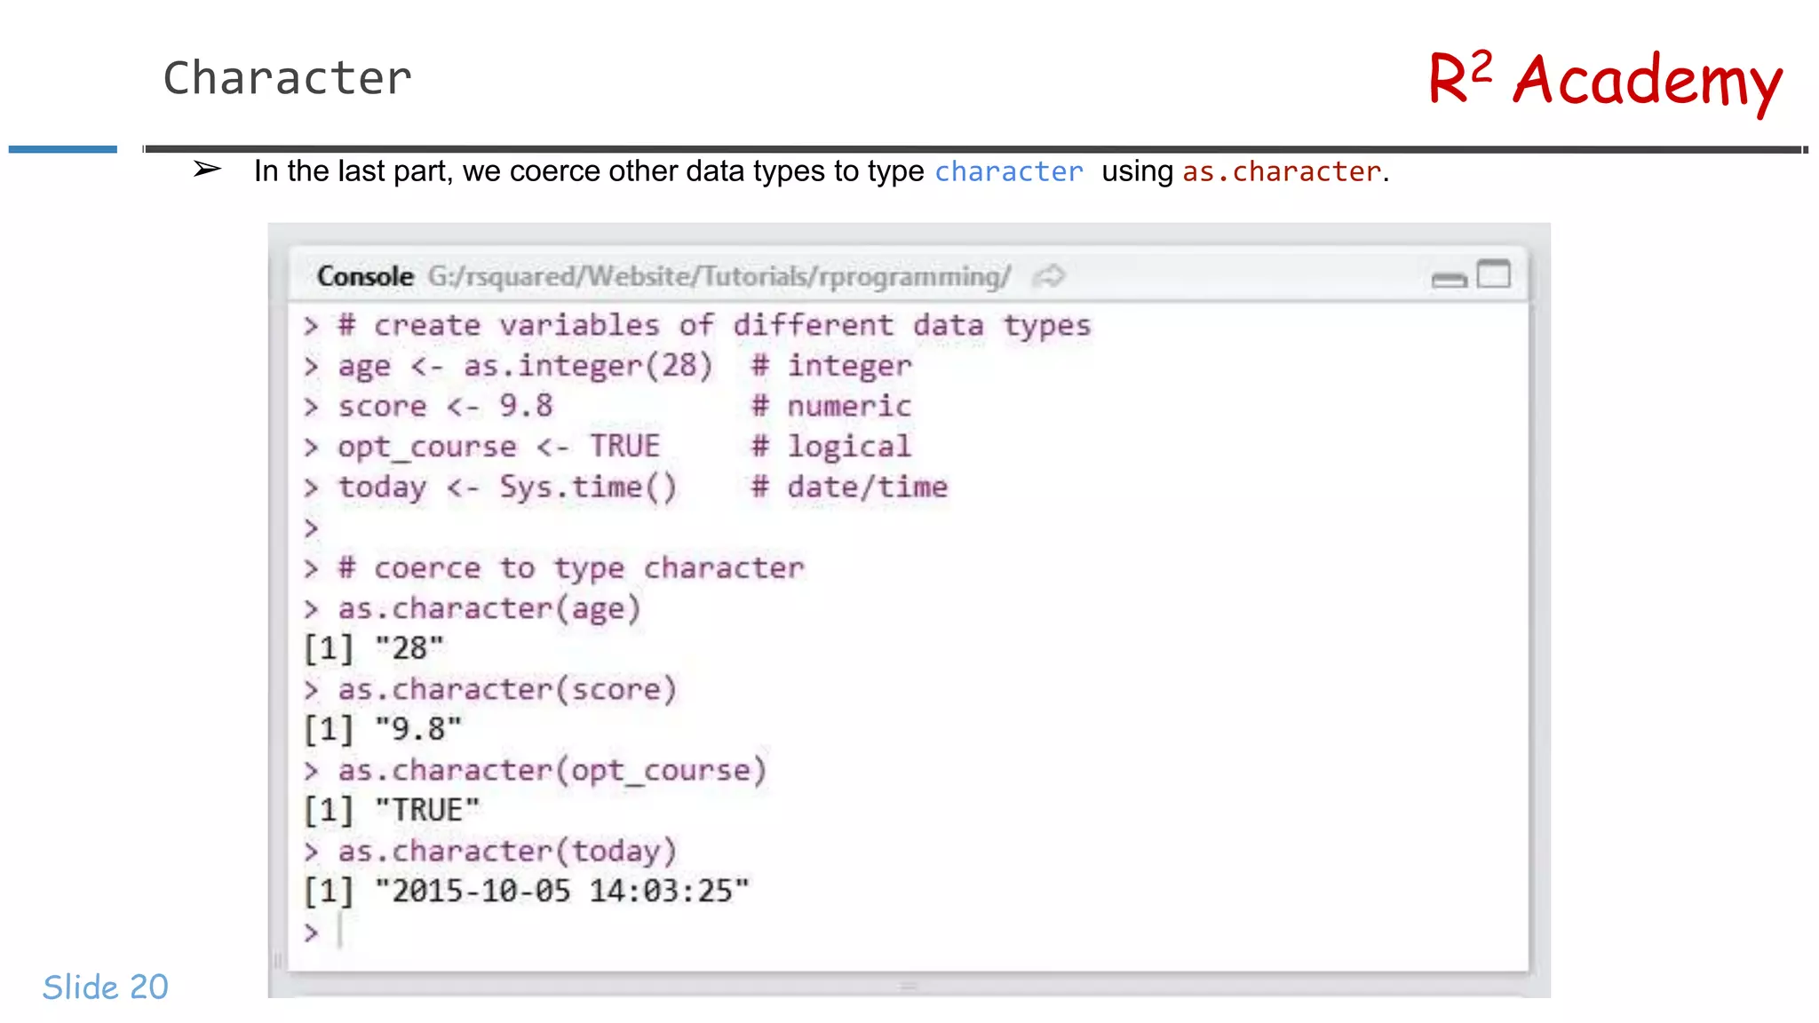Viewport: 1819px width, 1023px height.
Task: Minimize the Console pane
Action: point(1449,280)
